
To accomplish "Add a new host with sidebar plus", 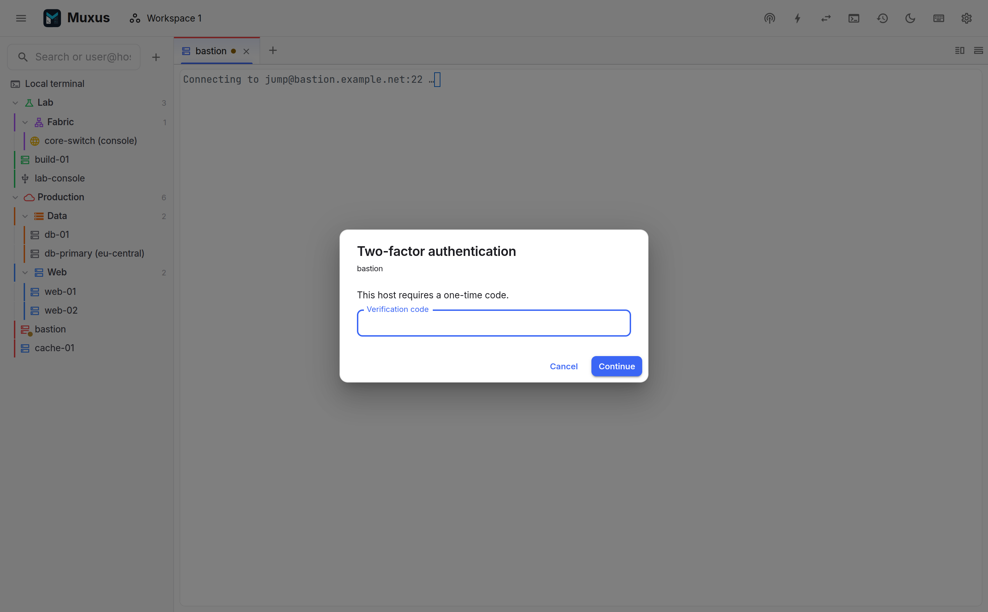I will point(156,57).
